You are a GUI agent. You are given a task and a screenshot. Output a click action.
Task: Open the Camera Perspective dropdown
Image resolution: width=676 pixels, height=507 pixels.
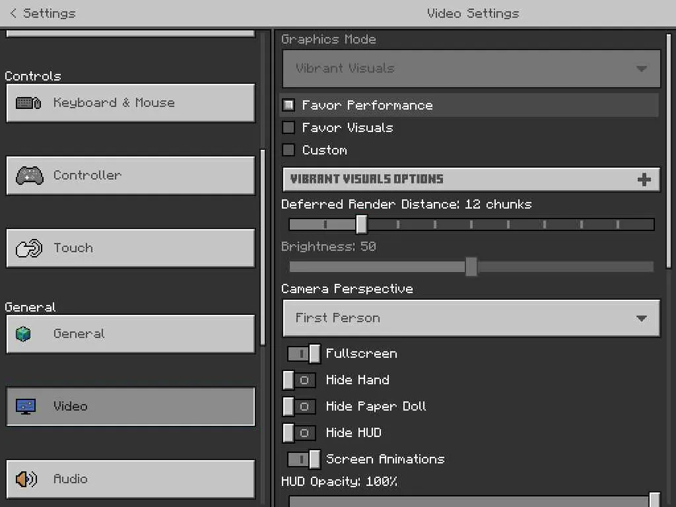click(471, 318)
